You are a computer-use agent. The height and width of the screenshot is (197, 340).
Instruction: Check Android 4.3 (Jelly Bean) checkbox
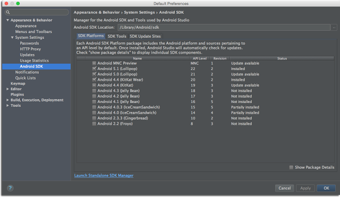click(x=94, y=91)
